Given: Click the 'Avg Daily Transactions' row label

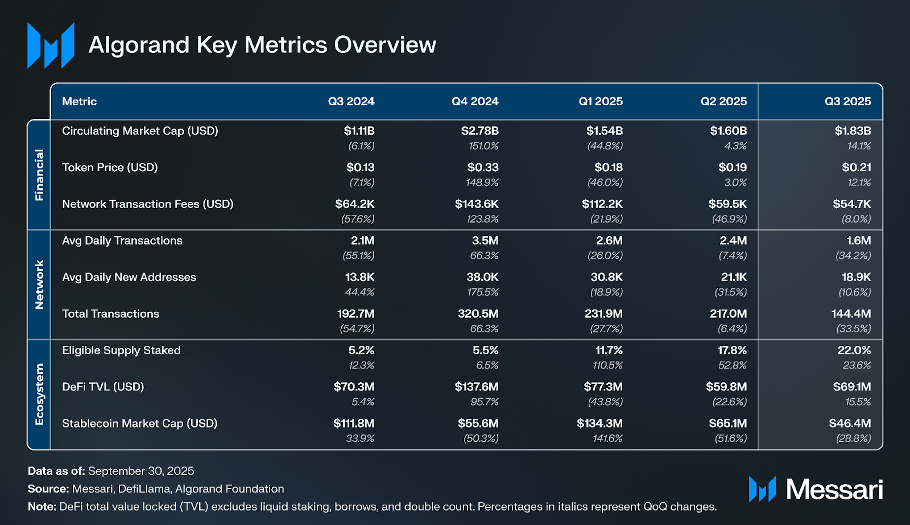Looking at the screenshot, I should click(122, 241).
